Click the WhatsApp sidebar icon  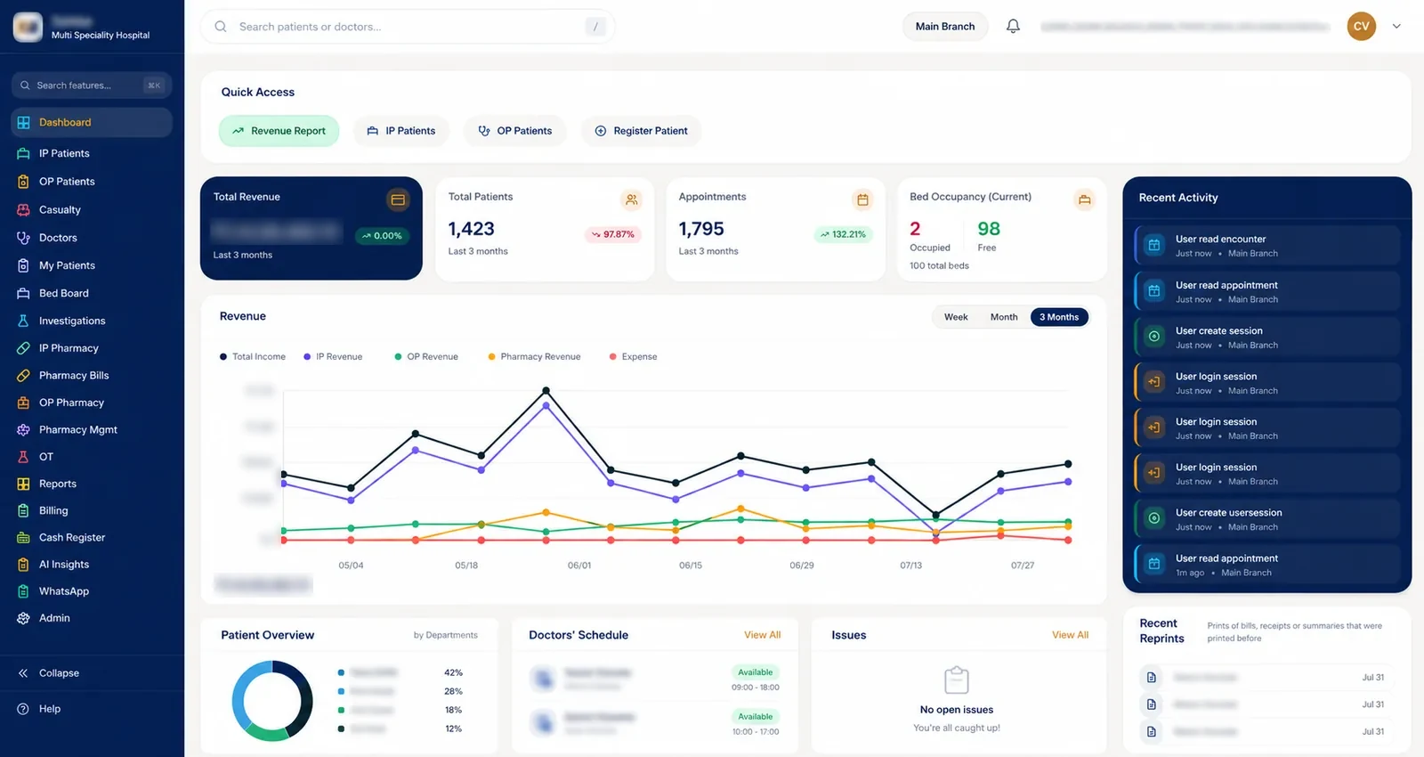pos(23,591)
